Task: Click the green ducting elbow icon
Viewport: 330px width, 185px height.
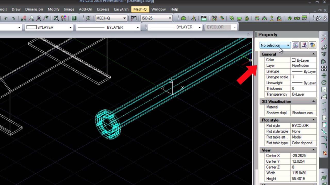Action: pyautogui.click(x=232, y=18)
